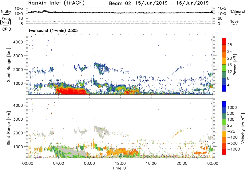Click the 'Slant Range [km]' label of velocity panel
Image resolution: width=246 pixels, height=170 pixels.
click(9, 128)
